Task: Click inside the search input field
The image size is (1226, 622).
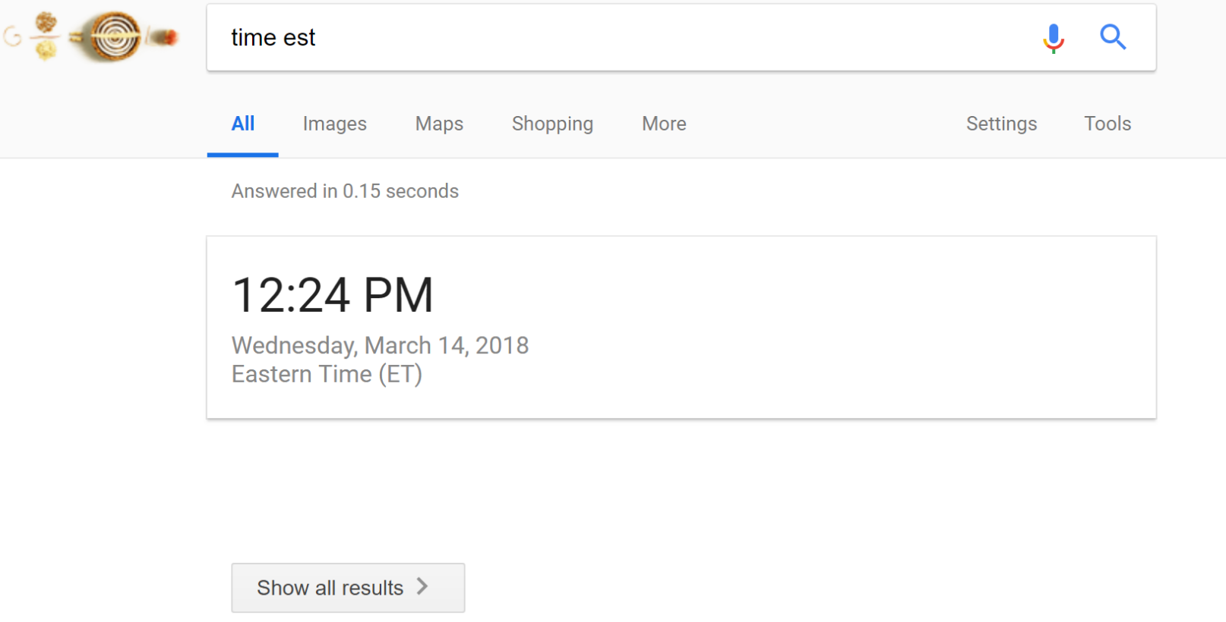Action: coord(532,37)
